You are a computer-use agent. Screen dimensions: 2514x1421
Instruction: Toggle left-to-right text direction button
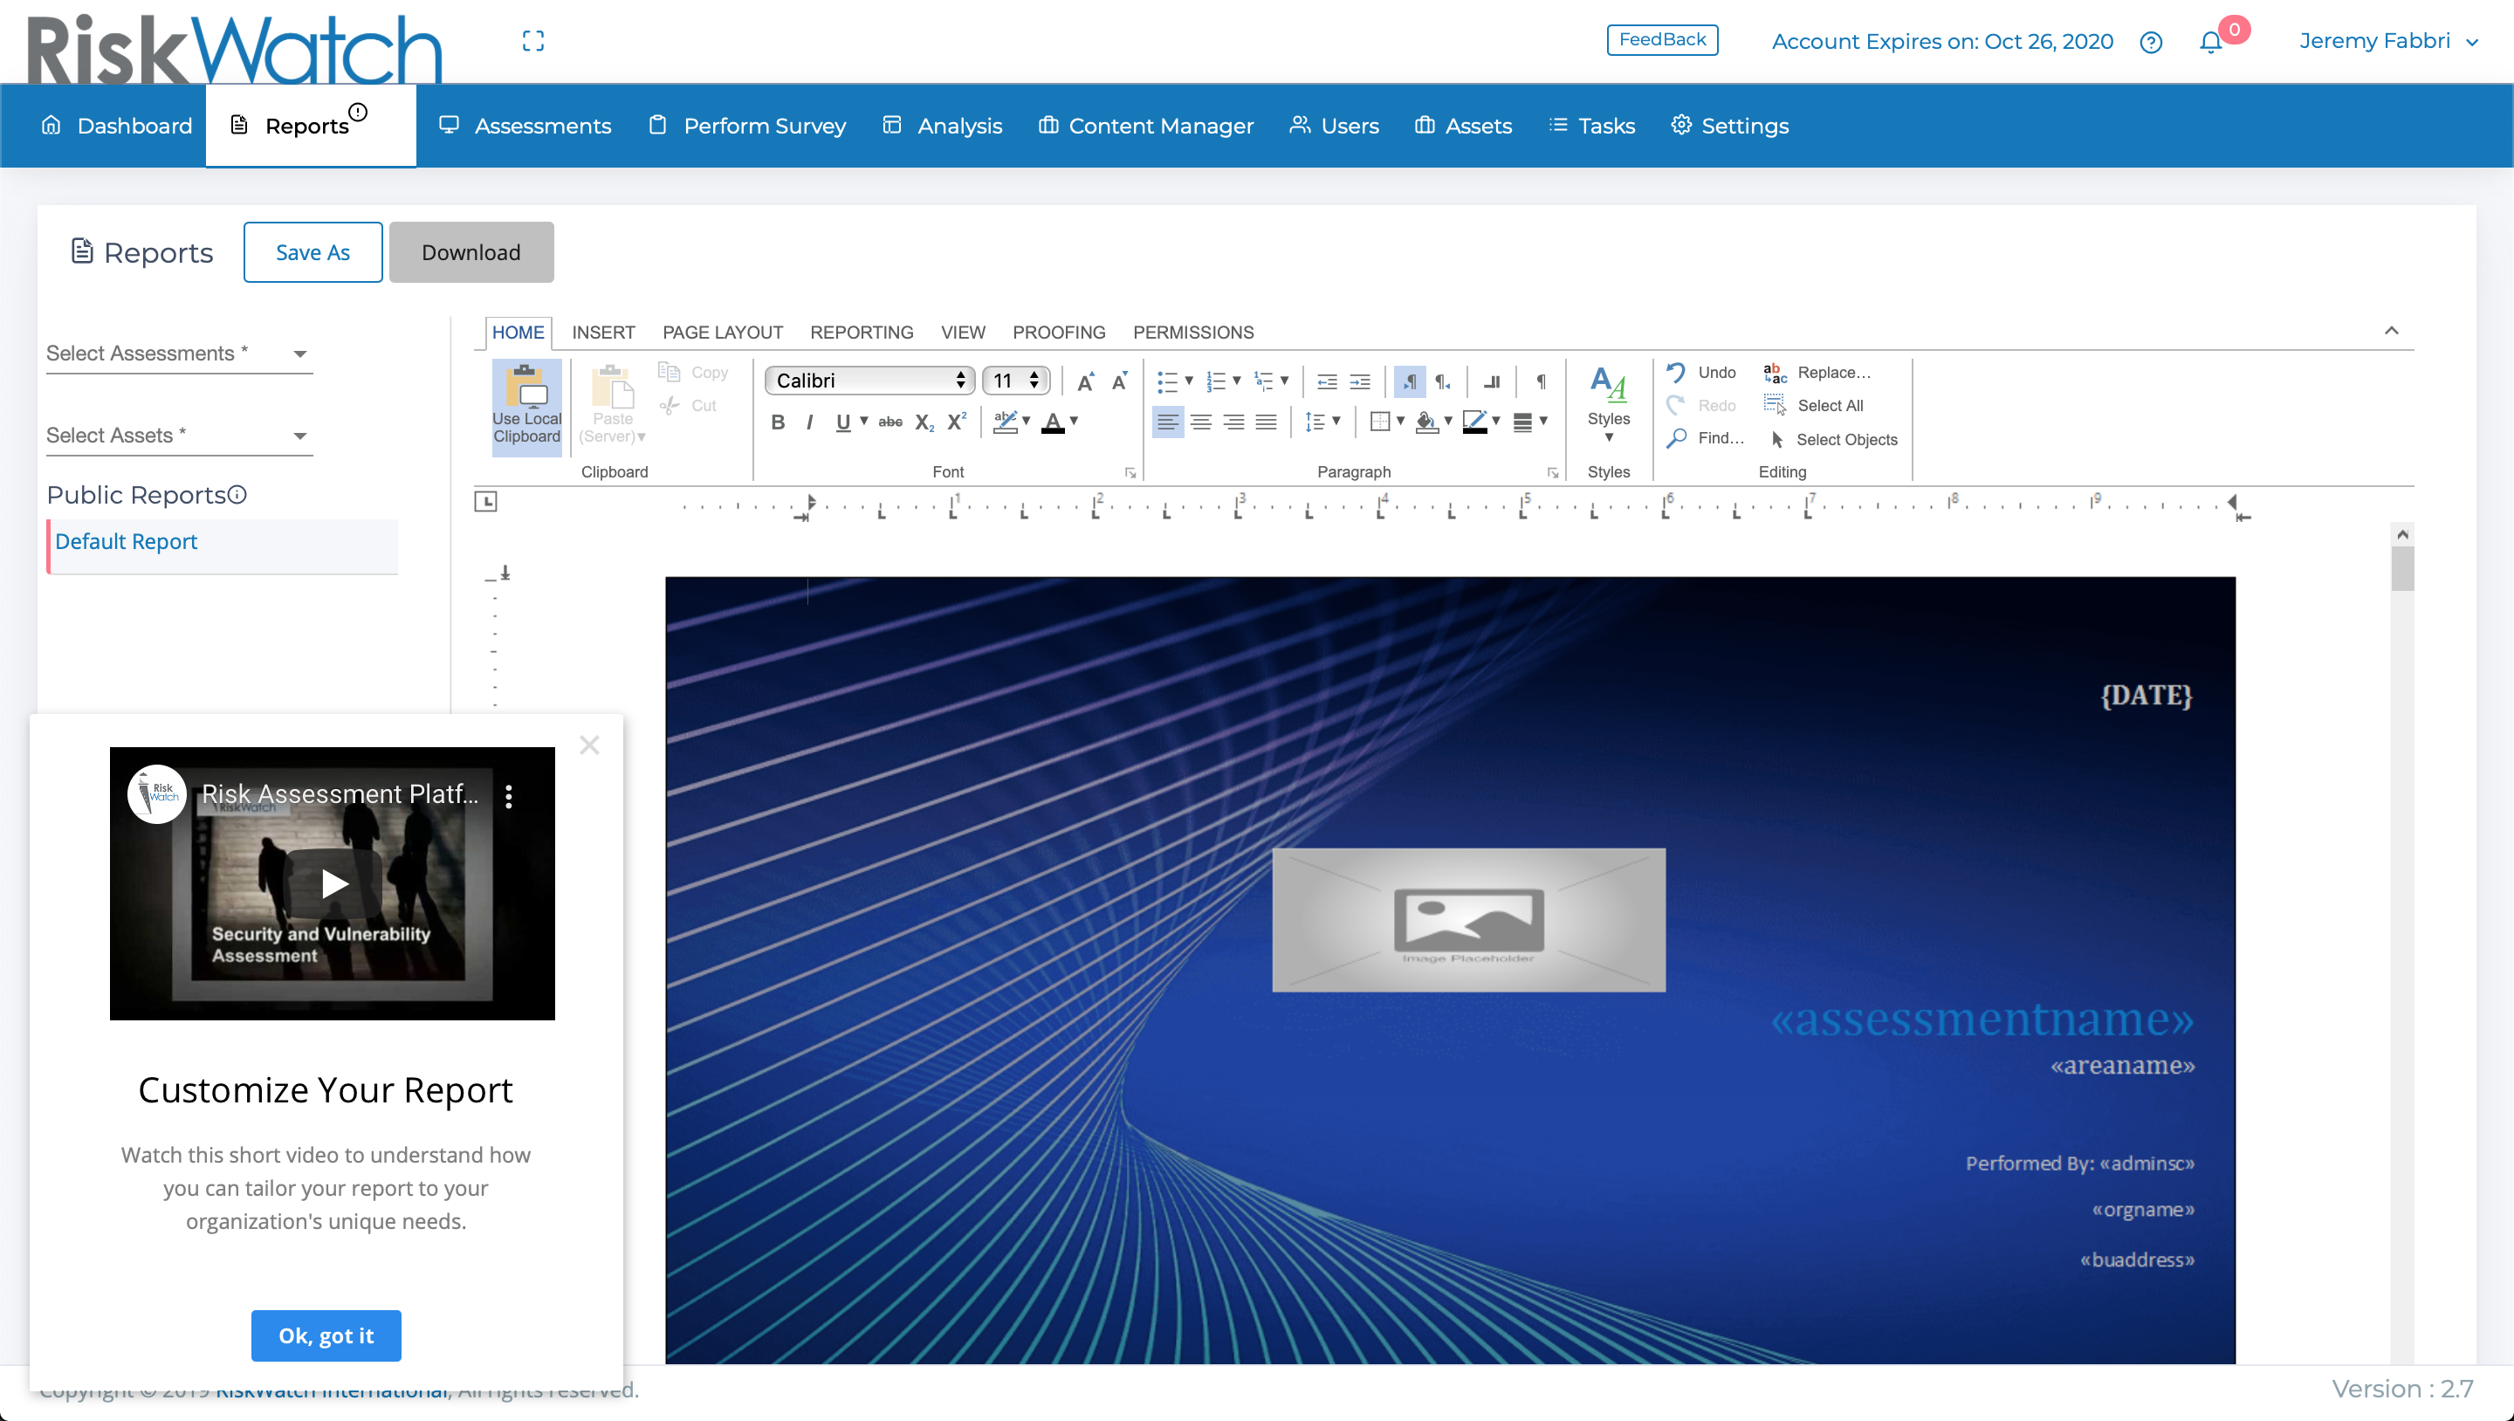click(1409, 381)
